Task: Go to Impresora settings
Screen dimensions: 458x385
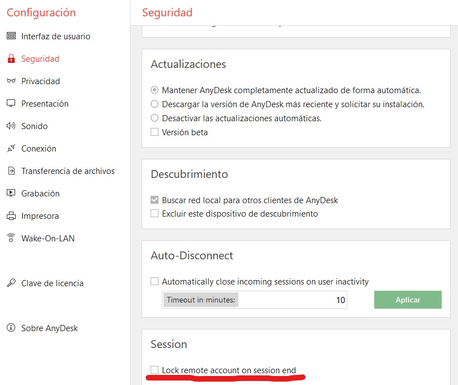Action: [x=40, y=216]
